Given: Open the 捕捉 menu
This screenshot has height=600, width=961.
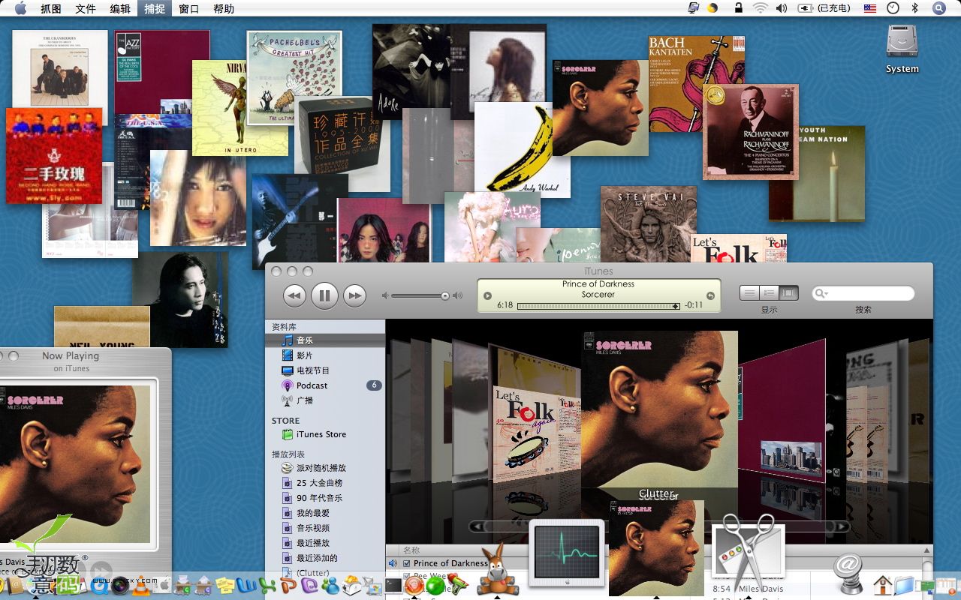Looking at the screenshot, I should 155,8.
